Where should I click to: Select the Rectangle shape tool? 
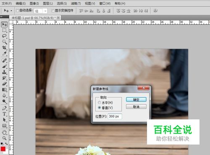(x=4, y=126)
